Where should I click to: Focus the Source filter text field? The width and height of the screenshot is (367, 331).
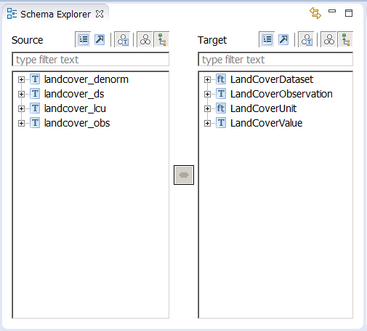point(91,60)
